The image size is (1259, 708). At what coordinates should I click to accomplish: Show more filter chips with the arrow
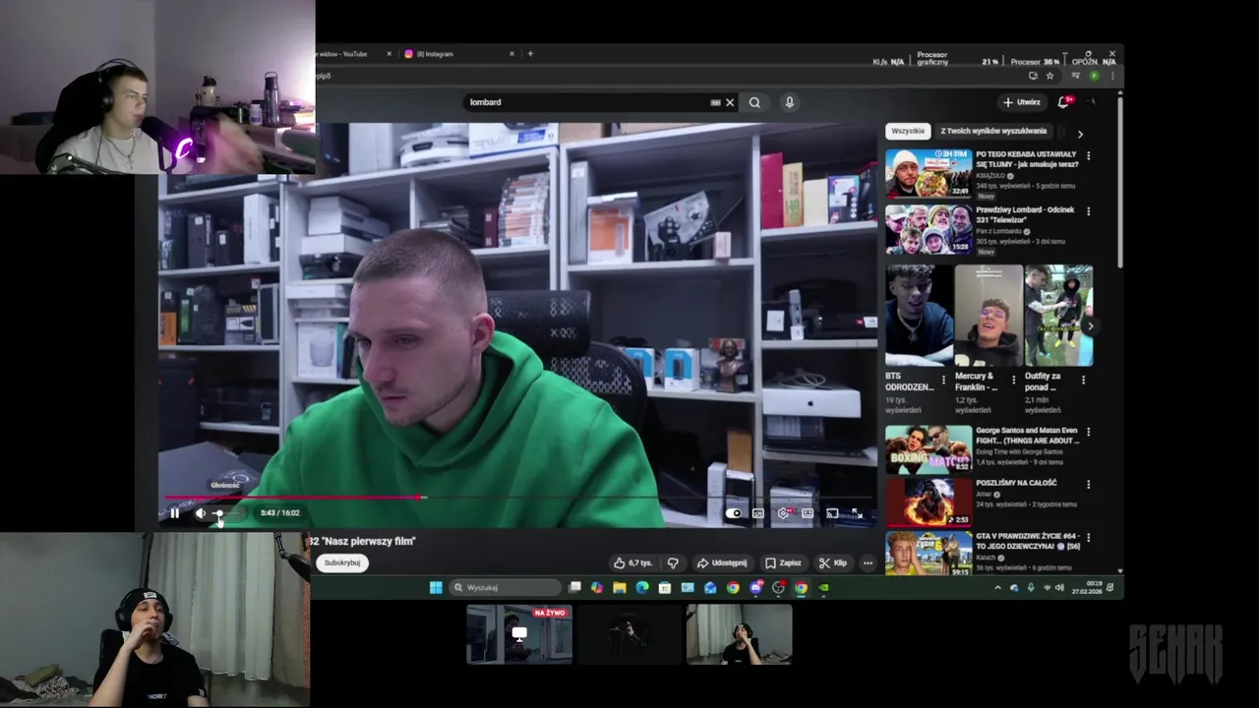[1080, 134]
